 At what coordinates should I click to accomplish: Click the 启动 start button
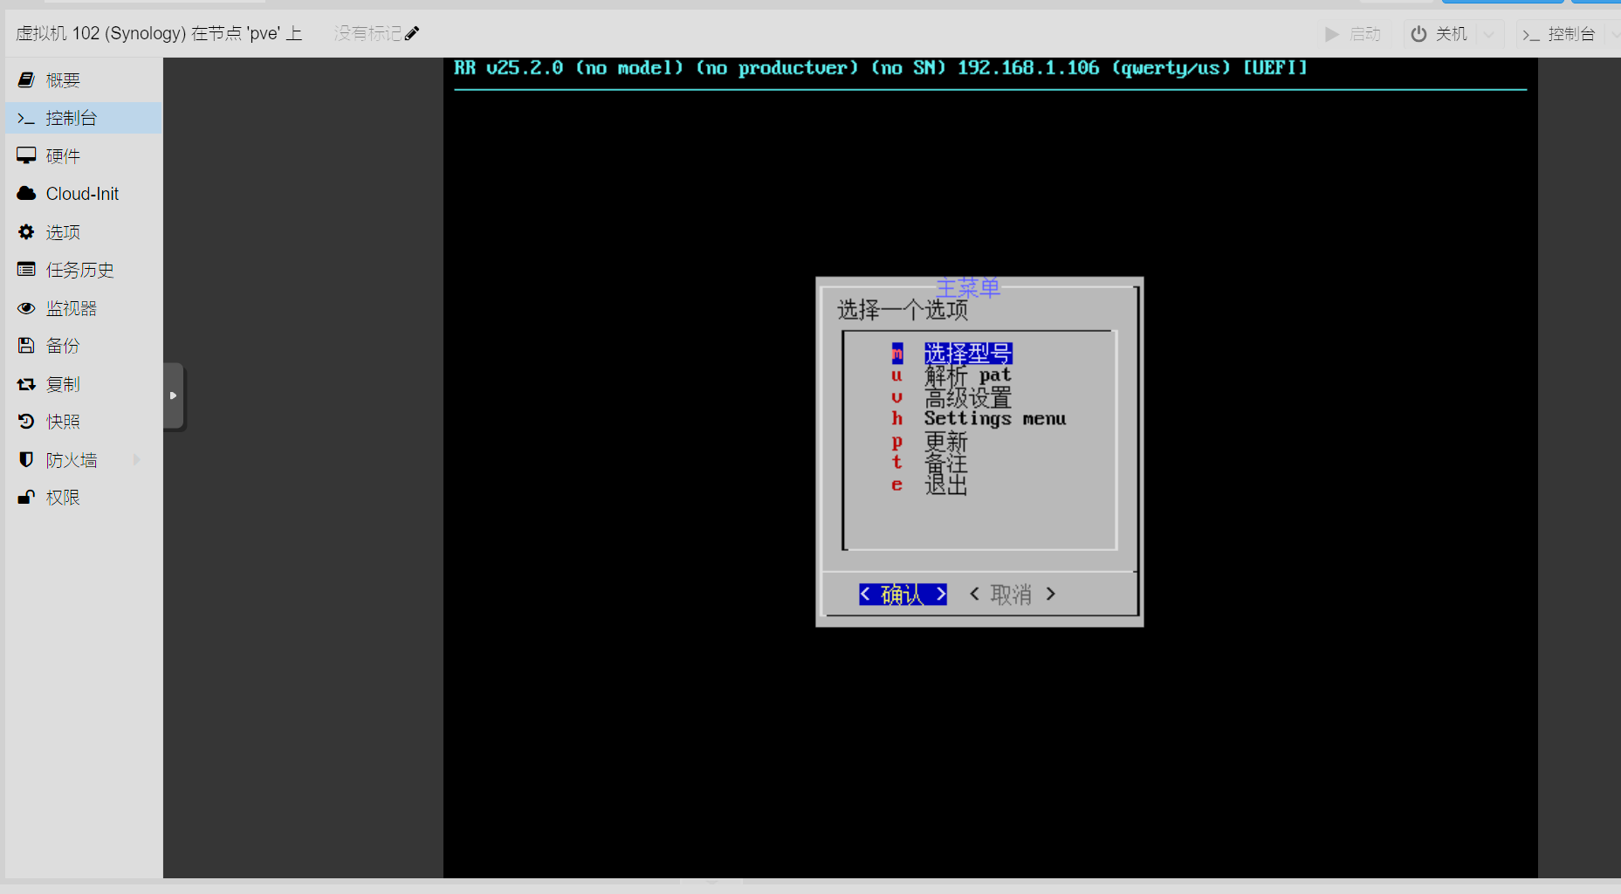coord(1353,34)
